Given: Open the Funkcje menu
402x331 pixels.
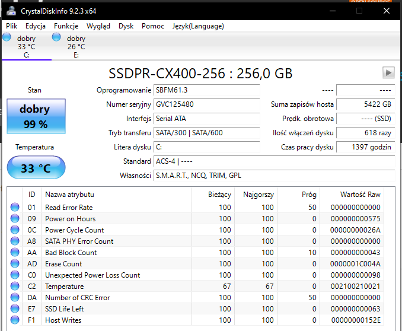Looking at the screenshot, I should pos(66,26).
